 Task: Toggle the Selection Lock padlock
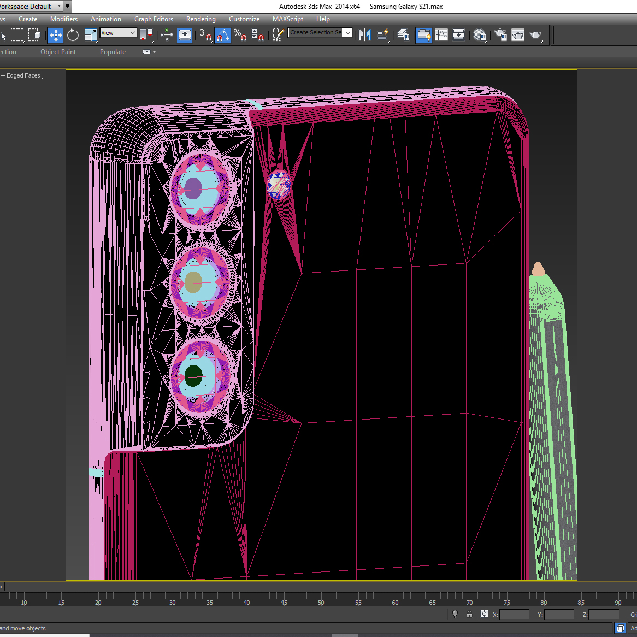point(469,615)
